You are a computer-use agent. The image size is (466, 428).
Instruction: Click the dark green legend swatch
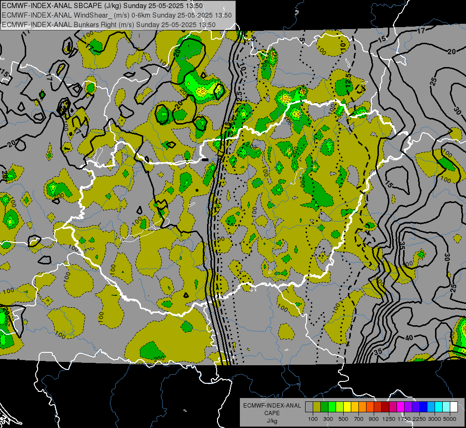click(x=324, y=407)
